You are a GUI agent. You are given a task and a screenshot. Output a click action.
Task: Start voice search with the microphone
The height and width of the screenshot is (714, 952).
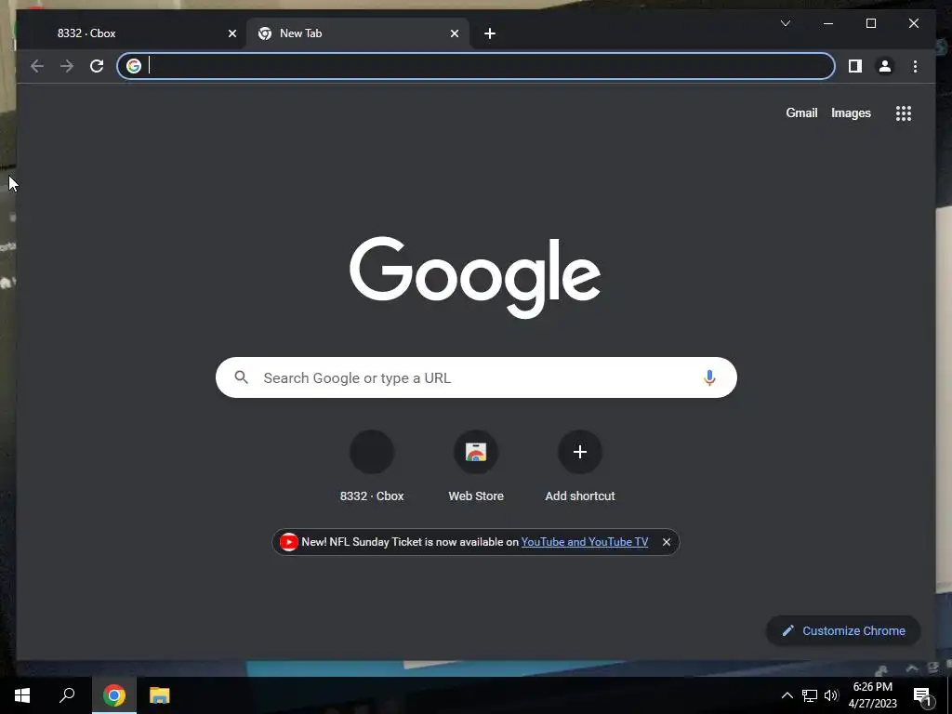(709, 377)
